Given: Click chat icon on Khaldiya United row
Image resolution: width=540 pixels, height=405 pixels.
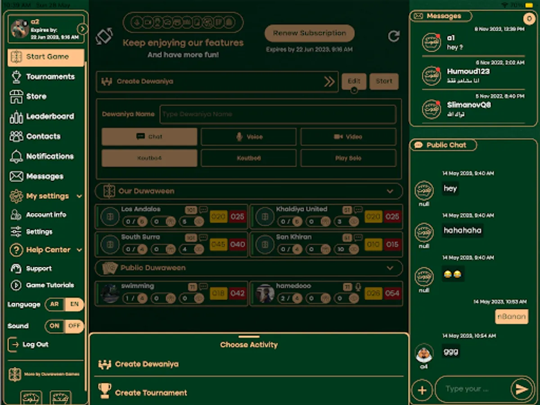Looking at the screenshot, I should coord(358,210).
